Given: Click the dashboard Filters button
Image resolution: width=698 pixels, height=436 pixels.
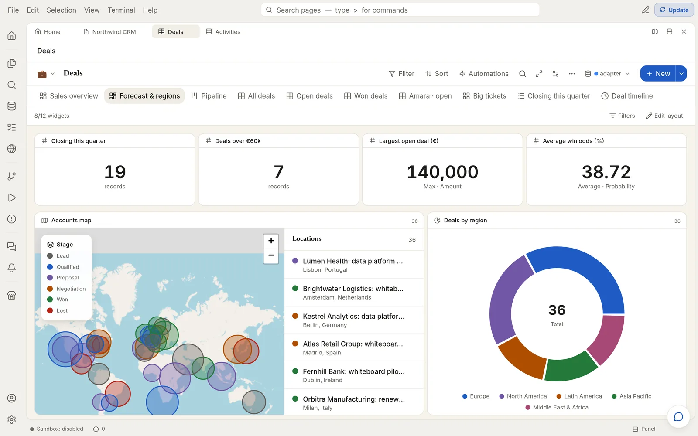Looking at the screenshot, I should click(622, 116).
